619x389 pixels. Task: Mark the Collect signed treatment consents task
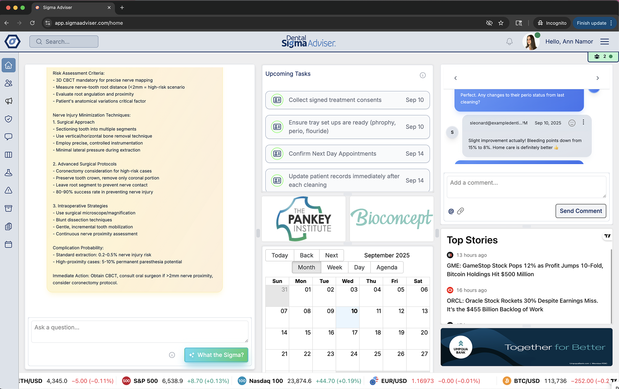[x=277, y=100]
